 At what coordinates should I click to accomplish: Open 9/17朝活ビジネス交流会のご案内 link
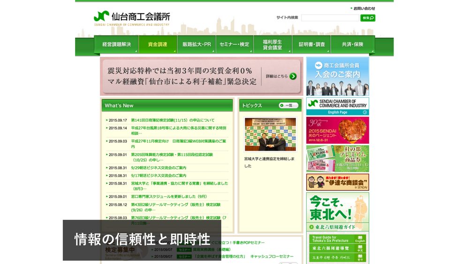click(159, 176)
